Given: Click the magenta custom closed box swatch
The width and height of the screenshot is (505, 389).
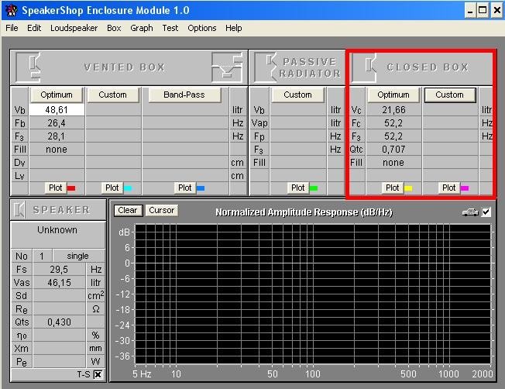Looking at the screenshot, I should pyautogui.click(x=465, y=188).
